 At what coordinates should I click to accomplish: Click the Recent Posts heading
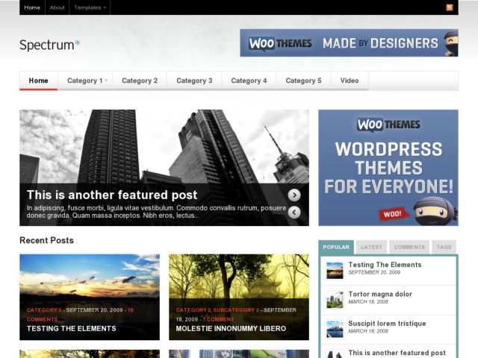(x=46, y=240)
